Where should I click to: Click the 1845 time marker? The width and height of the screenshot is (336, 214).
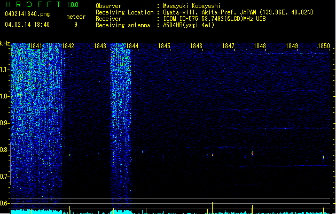point(164,46)
